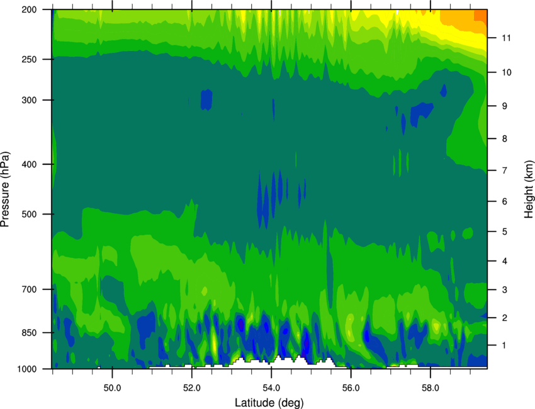Click the 250 pressure axis label
Image resolution: width=535 pixels, height=409 pixels.
click(x=29, y=59)
